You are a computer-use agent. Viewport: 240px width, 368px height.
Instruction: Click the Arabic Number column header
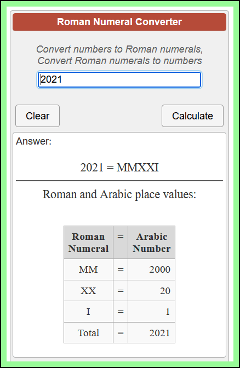click(x=151, y=243)
